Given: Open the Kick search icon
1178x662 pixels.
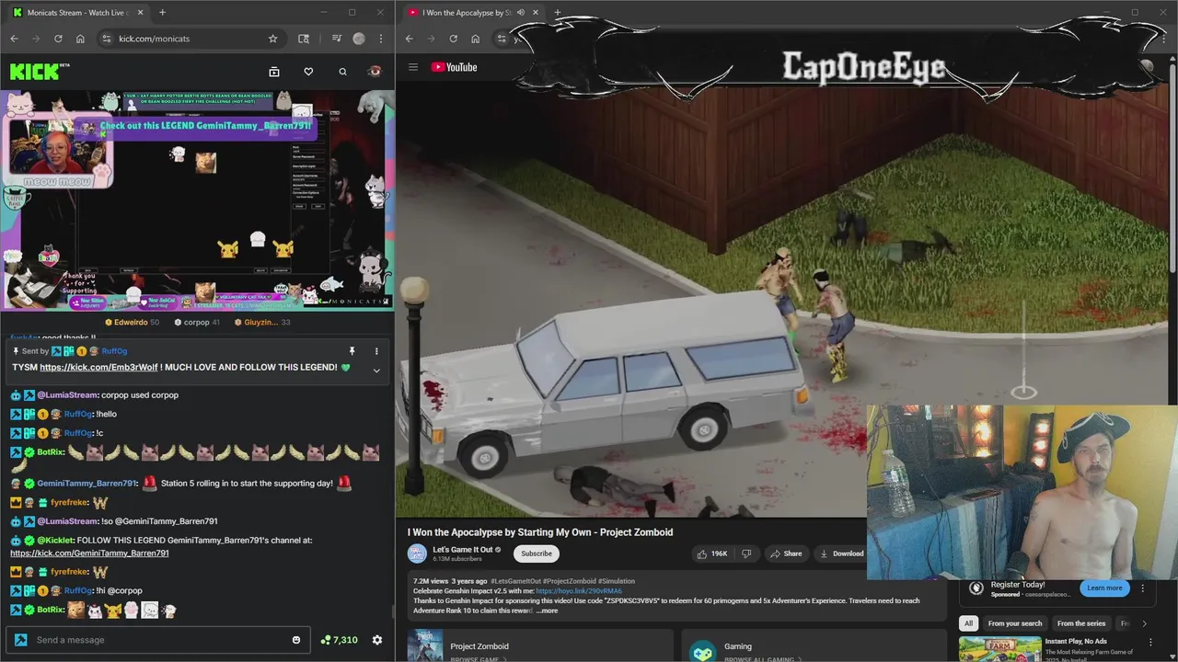Looking at the screenshot, I should (342, 72).
